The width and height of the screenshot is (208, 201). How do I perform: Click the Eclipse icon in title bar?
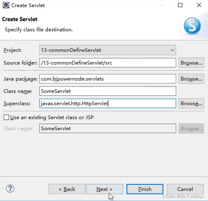(x=6, y=5)
